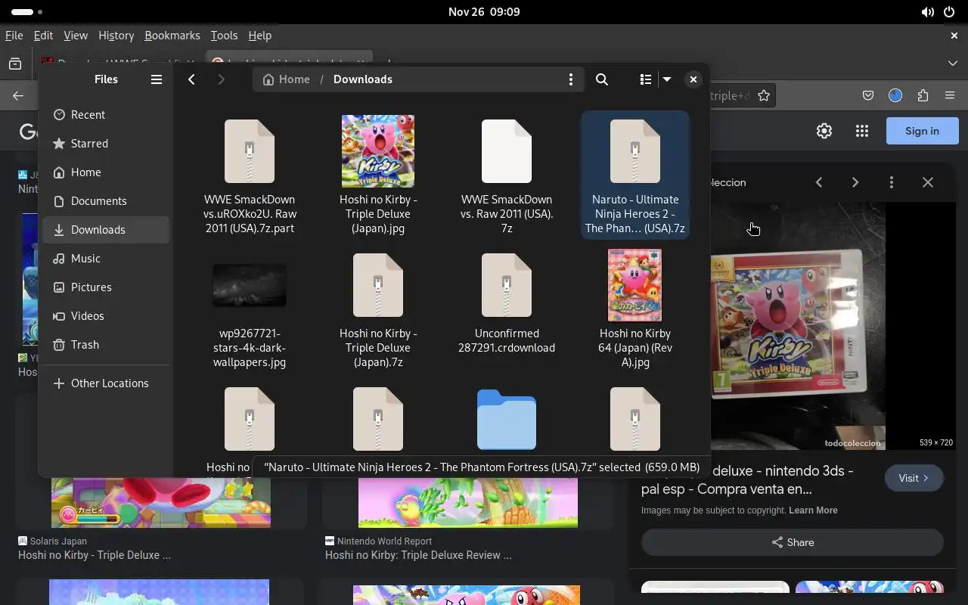Click the Visit button
This screenshot has height=605, width=968.
click(914, 478)
